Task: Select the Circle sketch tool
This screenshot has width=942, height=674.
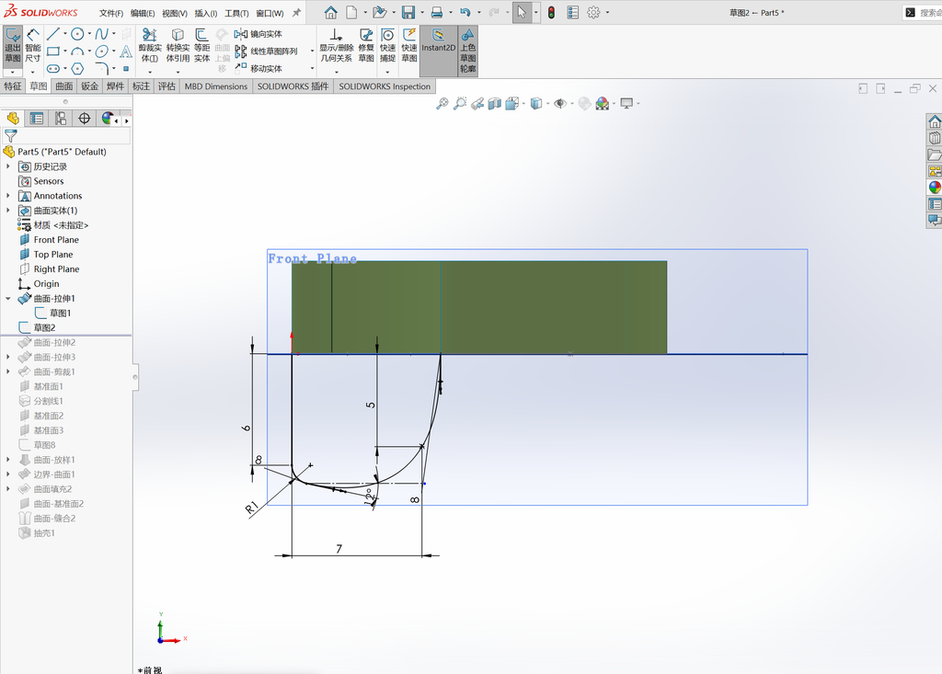Action: coord(77,34)
